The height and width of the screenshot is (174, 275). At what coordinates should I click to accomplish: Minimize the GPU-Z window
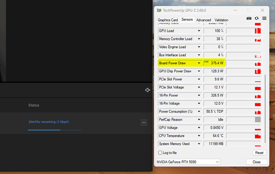coord(235,10)
